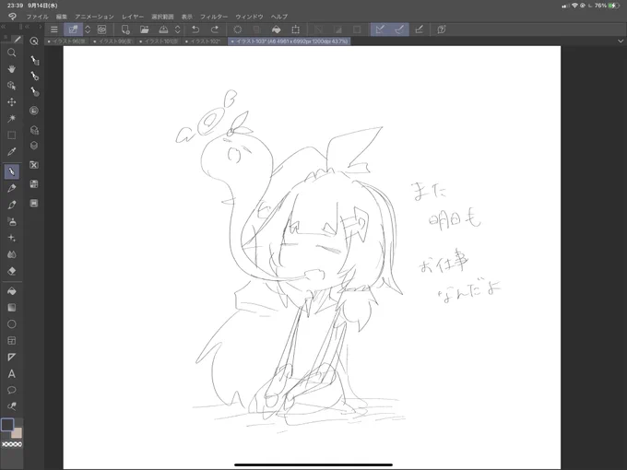Select the Ruler triangle tool
This screenshot has width=627, height=470.
tap(12, 357)
